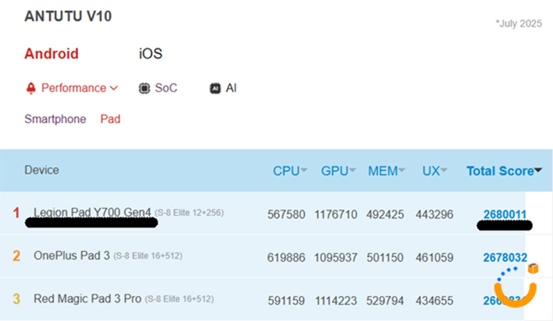This screenshot has width=553, height=321.
Task: Sort the table by CPU column
Action: click(x=290, y=171)
